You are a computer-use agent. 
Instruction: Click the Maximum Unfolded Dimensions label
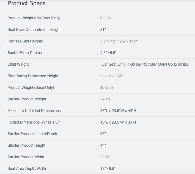[34, 111]
